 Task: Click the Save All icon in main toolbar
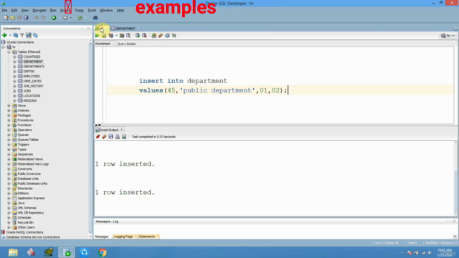click(26, 18)
